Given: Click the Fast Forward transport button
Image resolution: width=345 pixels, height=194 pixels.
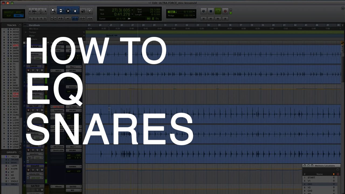Looking at the screenshot, I should click(218, 19).
